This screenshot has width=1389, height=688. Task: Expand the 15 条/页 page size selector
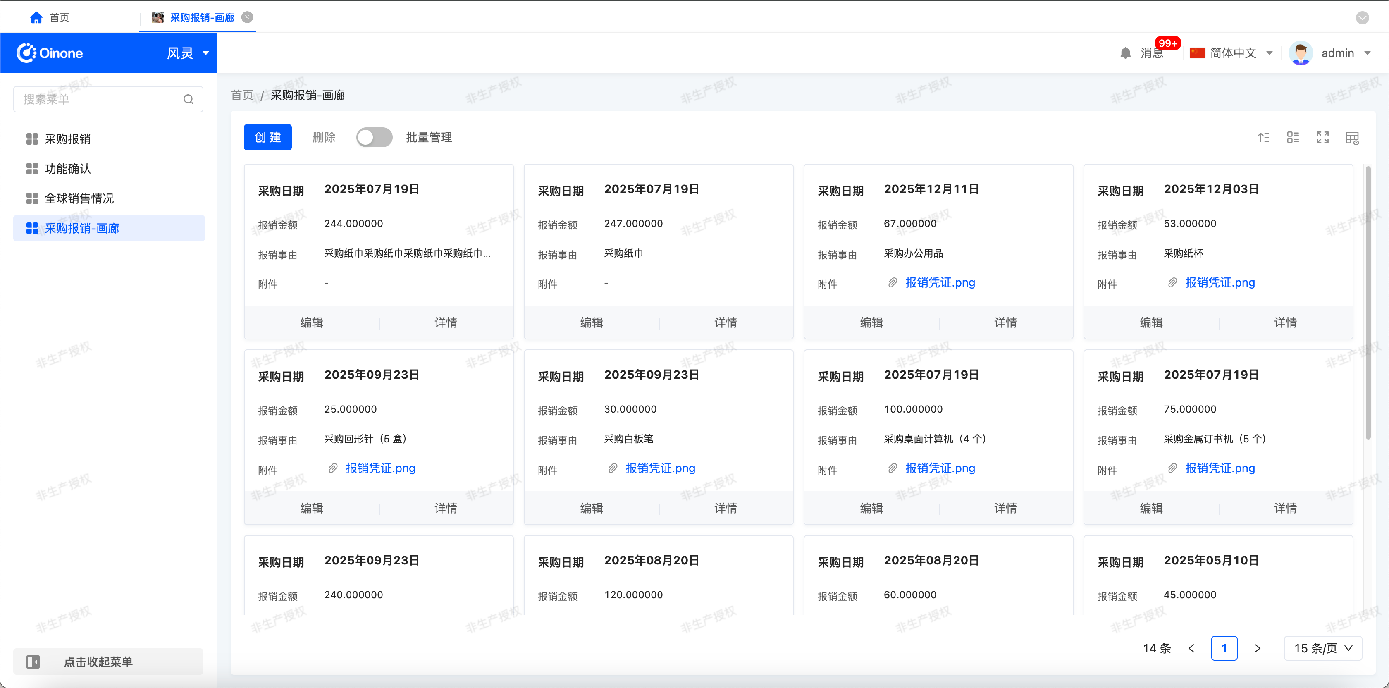(1323, 648)
